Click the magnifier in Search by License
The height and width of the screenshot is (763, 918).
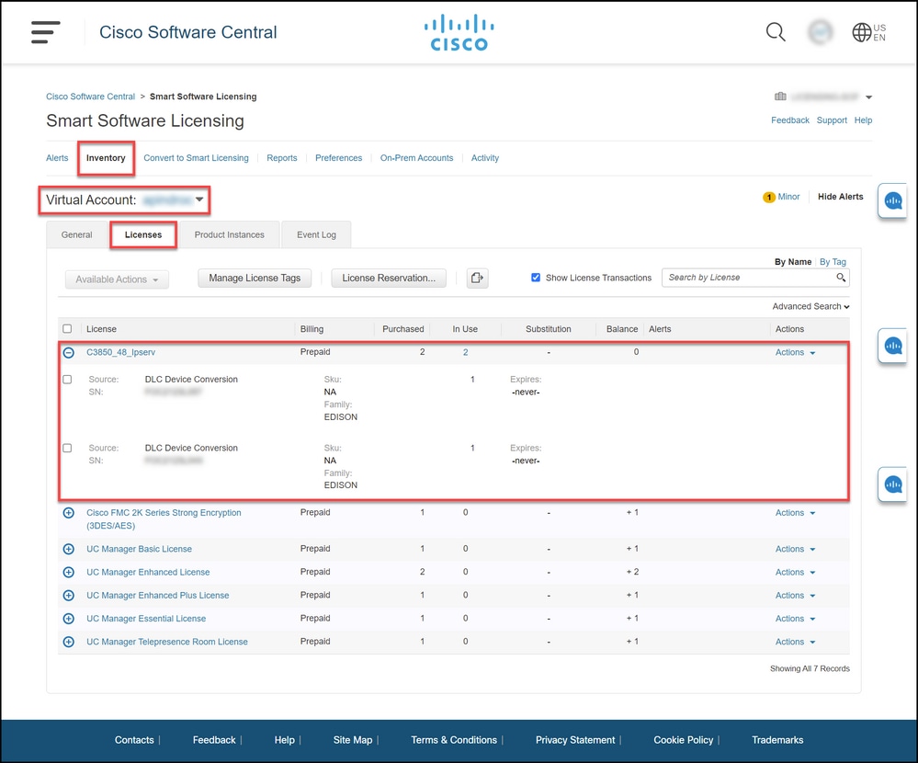pyautogui.click(x=841, y=278)
